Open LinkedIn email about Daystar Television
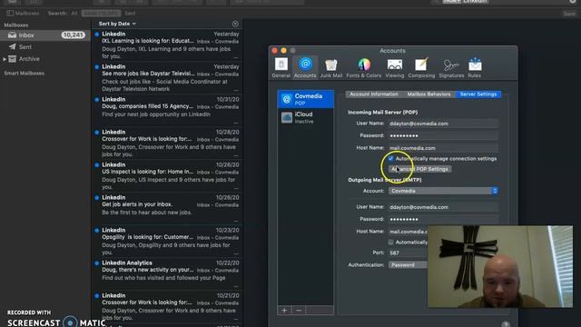 pos(167,77)
